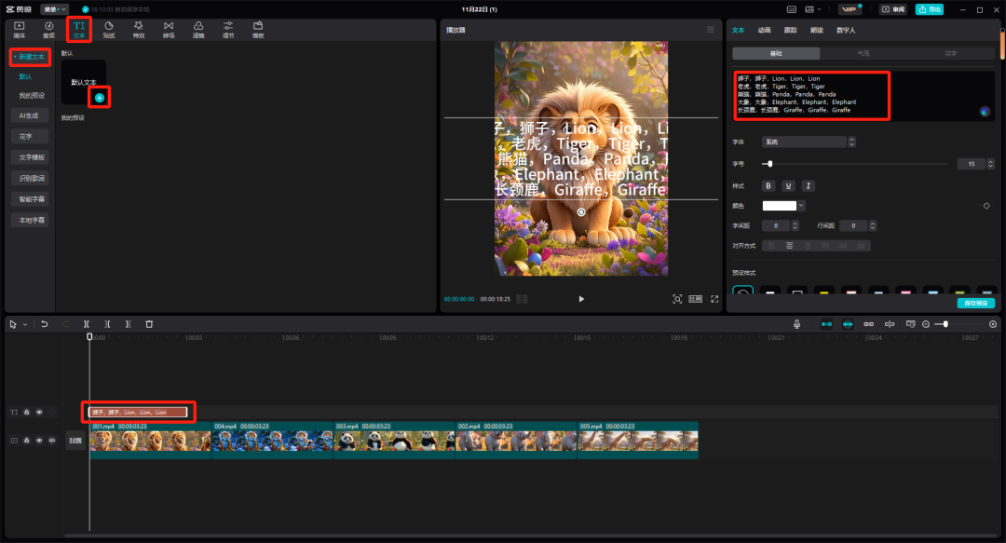Click the undo arrow in timeline toolbar
Screen dimensions: 1006x543
[x=44, y=324]
